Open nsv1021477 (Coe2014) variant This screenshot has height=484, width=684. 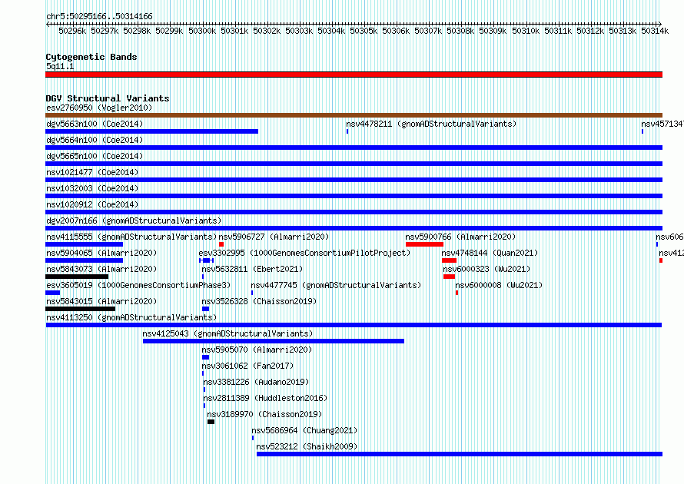pos(92,172)
